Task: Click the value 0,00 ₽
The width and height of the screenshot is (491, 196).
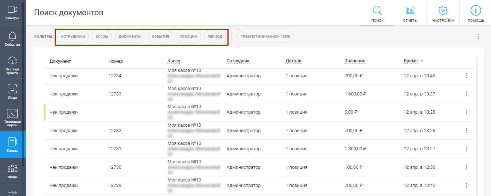Action: (x=351, y=112)
